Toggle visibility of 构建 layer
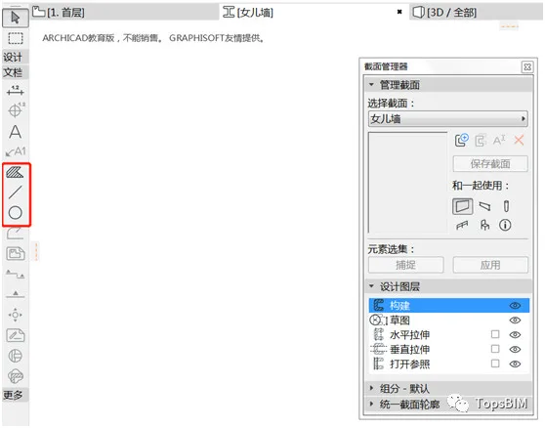Viewport: 545px width, 428px height. (515, 306)
